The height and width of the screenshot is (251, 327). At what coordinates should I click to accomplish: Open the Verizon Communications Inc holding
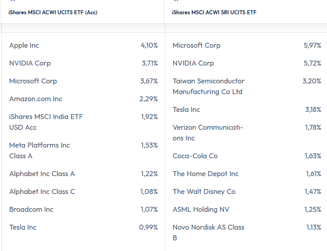coord(207,132)
